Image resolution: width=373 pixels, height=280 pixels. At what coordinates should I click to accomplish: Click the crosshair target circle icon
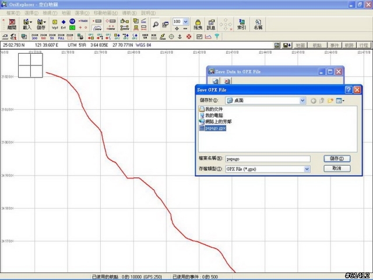pyautogui.click(x=171, y=37)
